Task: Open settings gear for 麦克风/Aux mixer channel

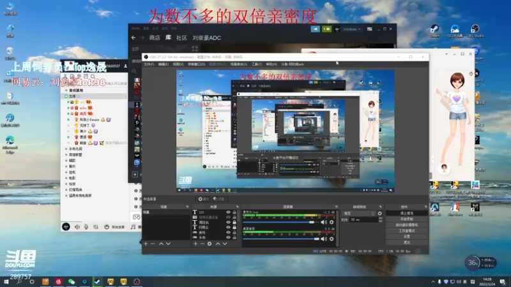Action: tap(332, 222)
